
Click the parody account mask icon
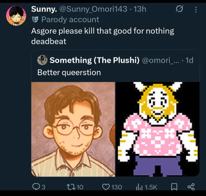pyautogui.click(x=35, y=20)
